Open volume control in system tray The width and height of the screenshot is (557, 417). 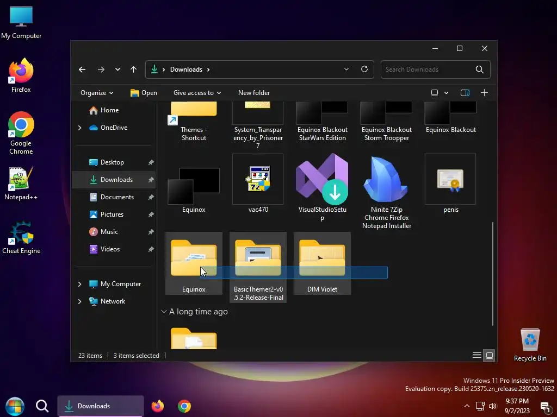[493, 406]
